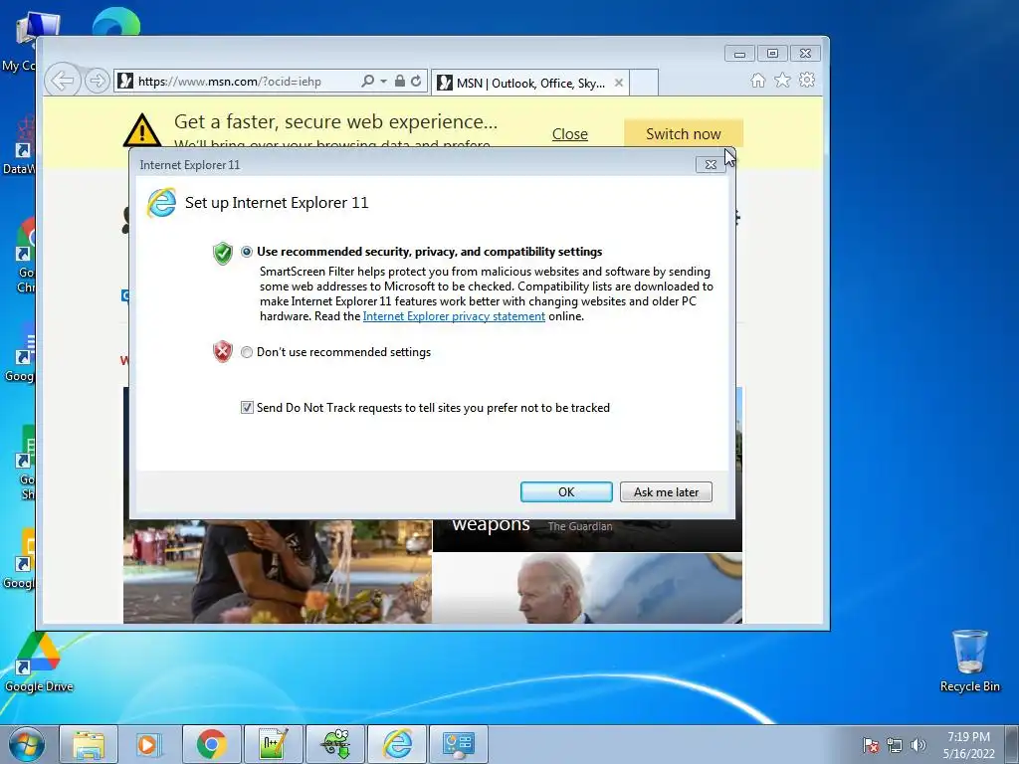Click the Close link in yellow banner
Viewport: 1019px width, 764px height.
point(570,134)
